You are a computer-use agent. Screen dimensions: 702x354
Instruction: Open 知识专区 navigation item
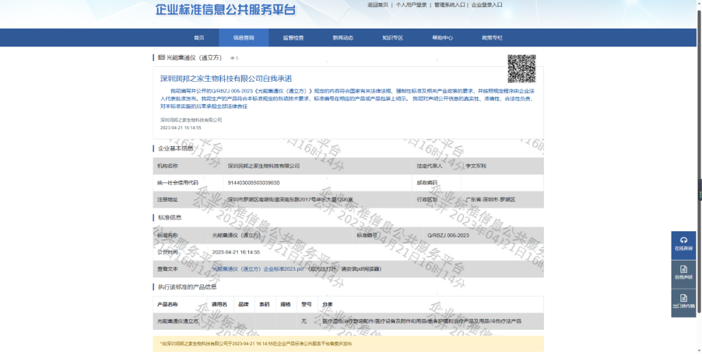[x=393, y=38]
